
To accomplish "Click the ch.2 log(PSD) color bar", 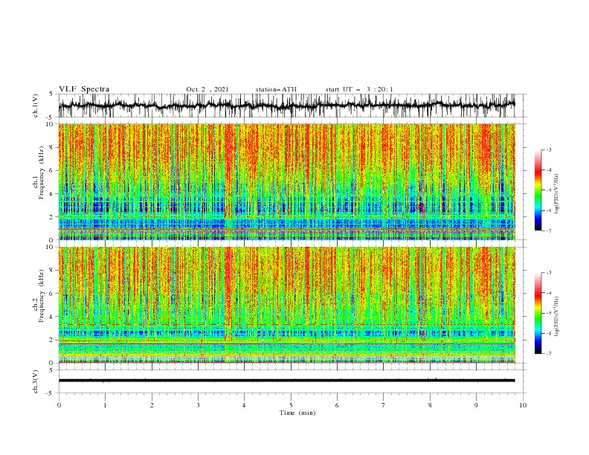I will coord(538,313).
